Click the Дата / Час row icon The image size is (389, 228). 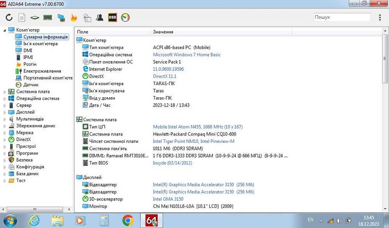coord(85,105)
